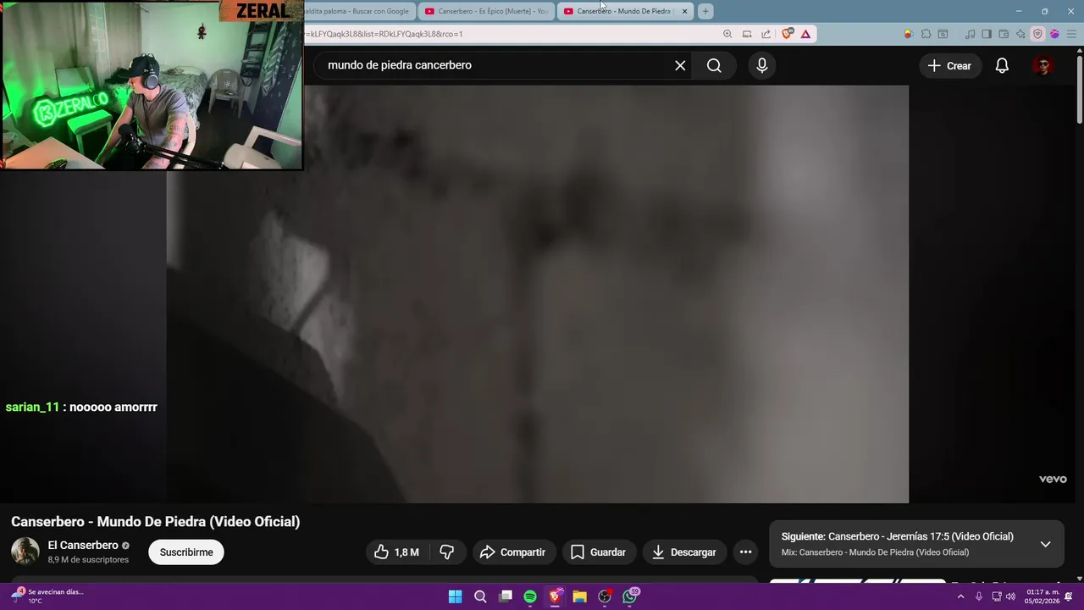Click the colored ball extension icon
Viewport: 1084px width, 610px height.
click(x=908, y=34)
